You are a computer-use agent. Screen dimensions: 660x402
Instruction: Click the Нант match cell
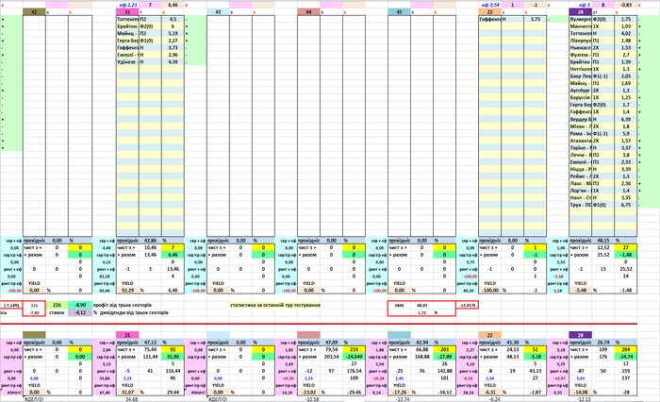581,197
